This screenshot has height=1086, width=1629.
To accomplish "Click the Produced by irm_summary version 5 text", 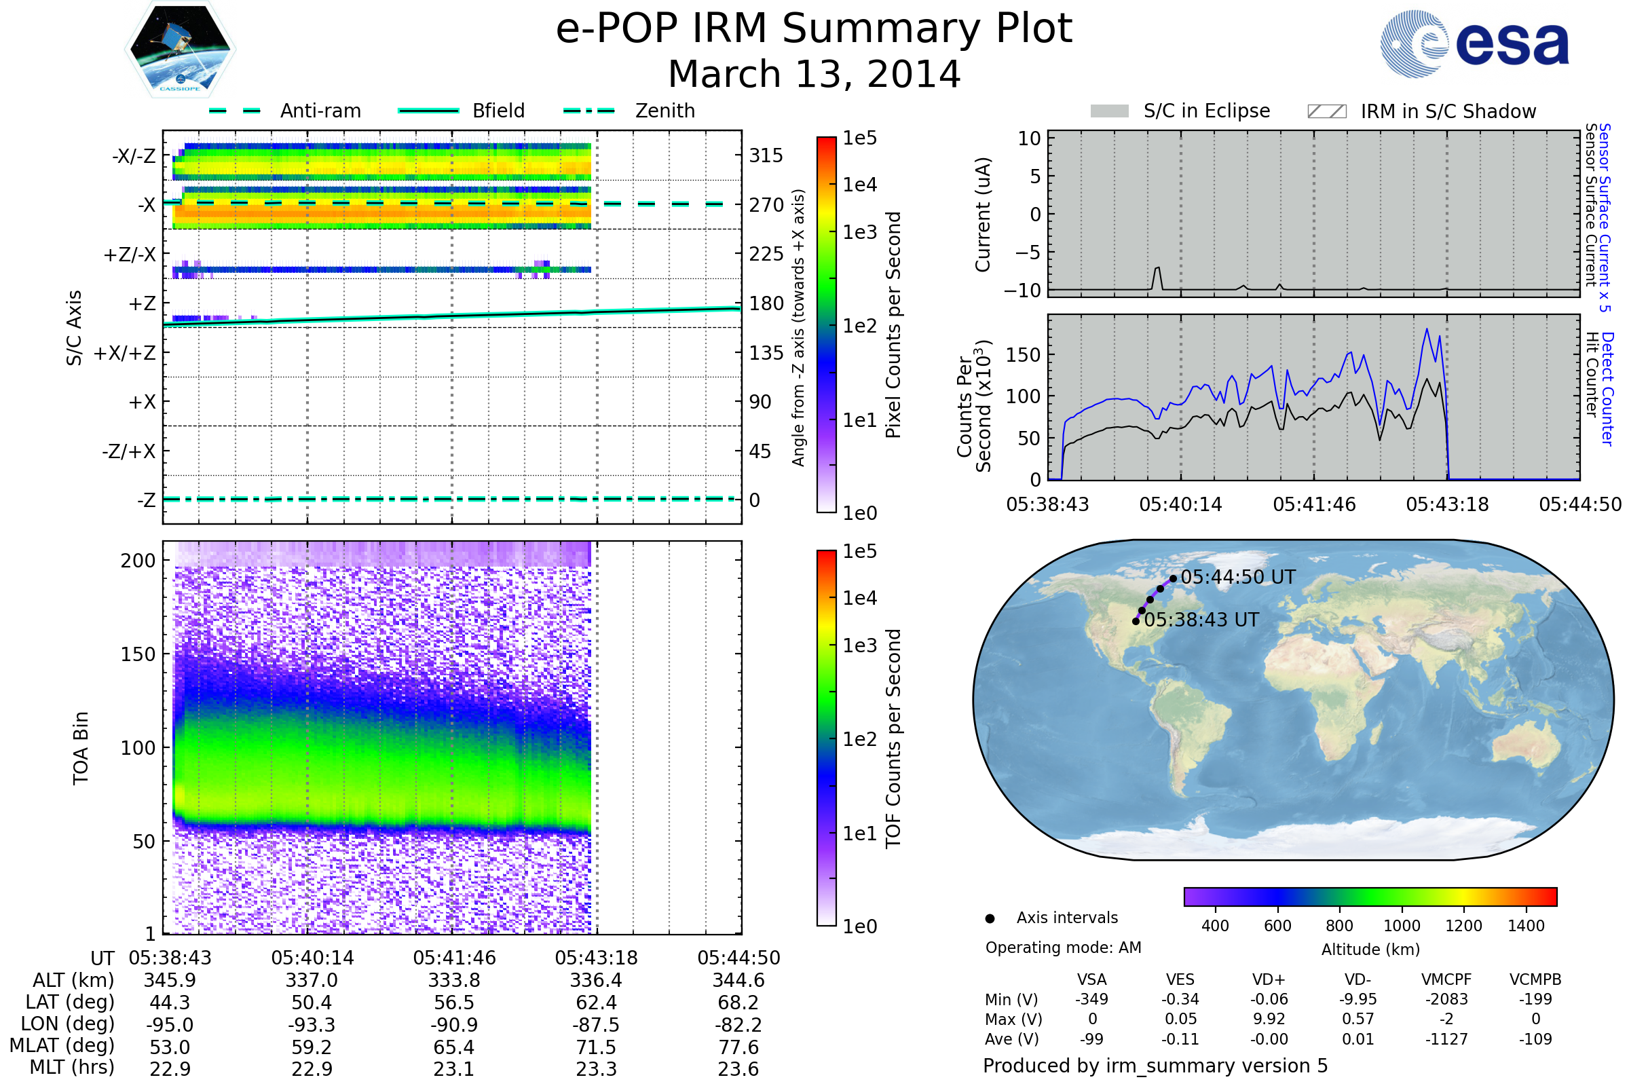I will coord(1155,1066).
